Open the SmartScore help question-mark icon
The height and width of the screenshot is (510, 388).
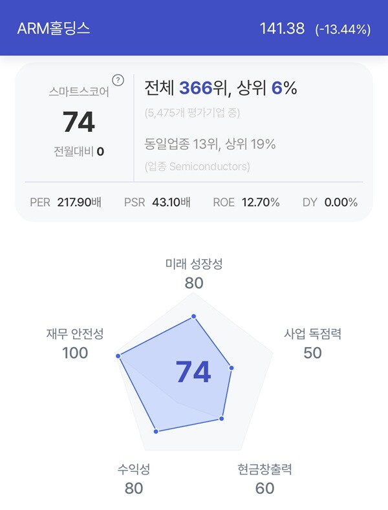pos(118,80)
